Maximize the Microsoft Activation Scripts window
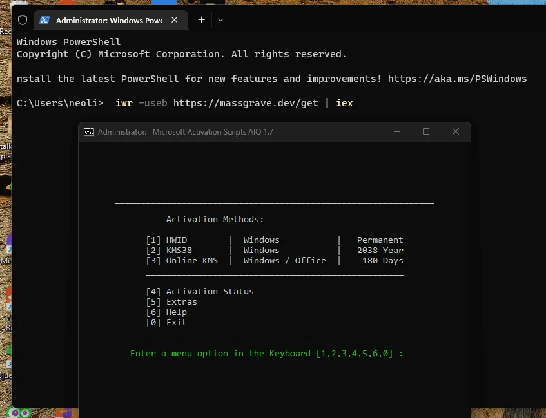 (x=426, y=131)
